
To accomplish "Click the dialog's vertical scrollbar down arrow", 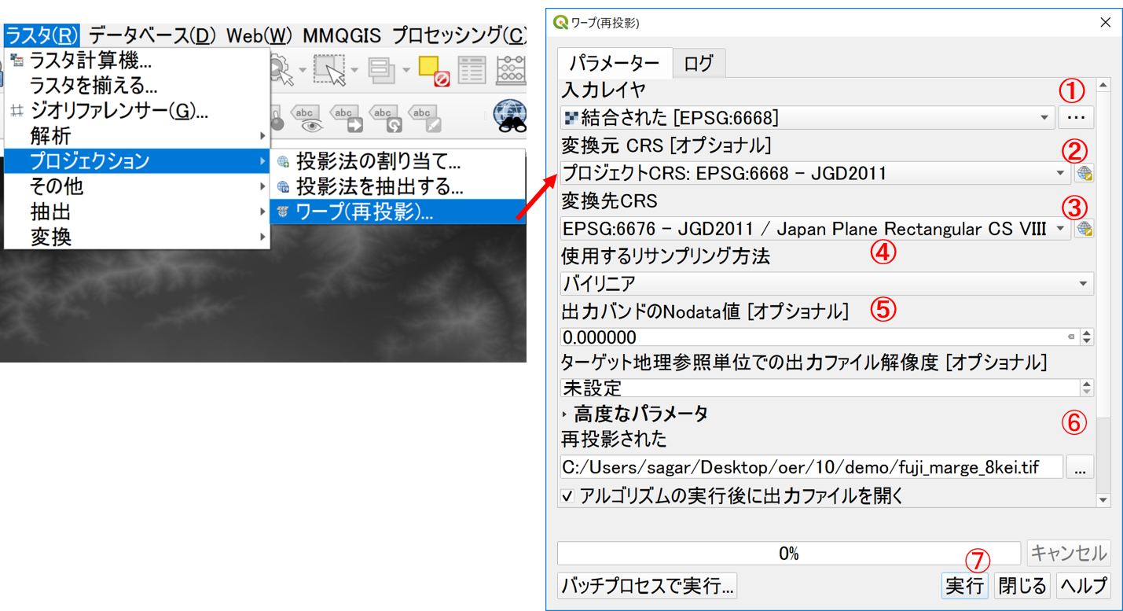I will coord(1103,500).
